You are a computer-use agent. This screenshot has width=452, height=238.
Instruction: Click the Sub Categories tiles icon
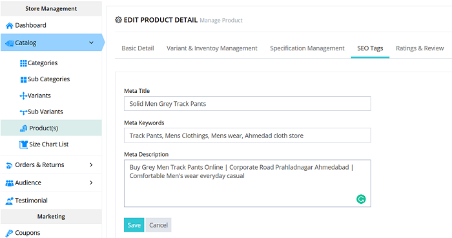(23, 79)
